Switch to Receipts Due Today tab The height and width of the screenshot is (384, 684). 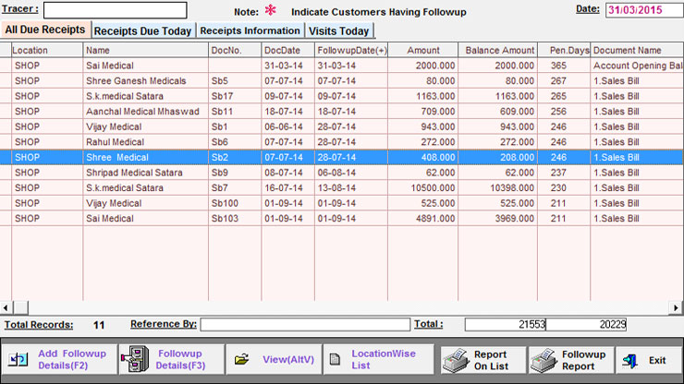click(143, 31)
